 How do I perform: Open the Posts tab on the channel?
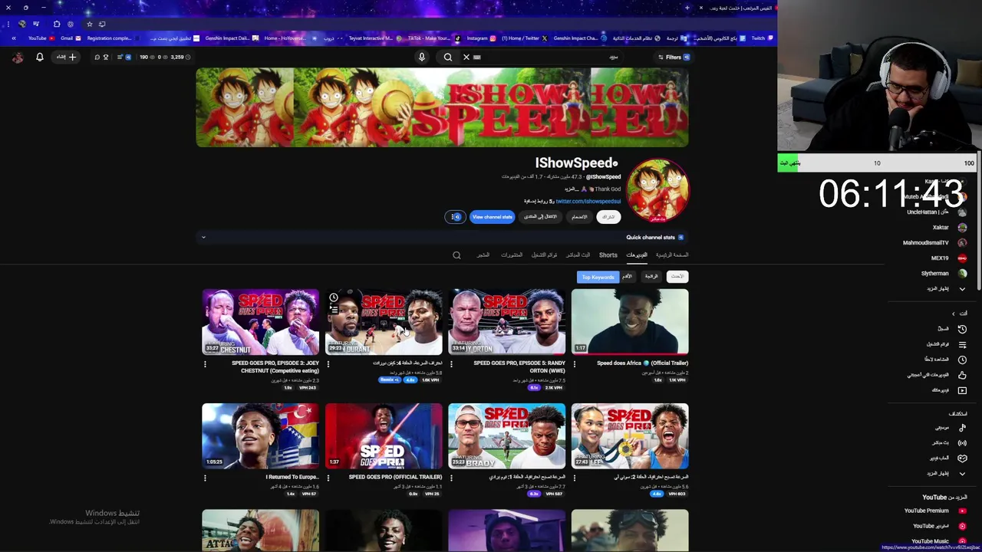(512, 255)
